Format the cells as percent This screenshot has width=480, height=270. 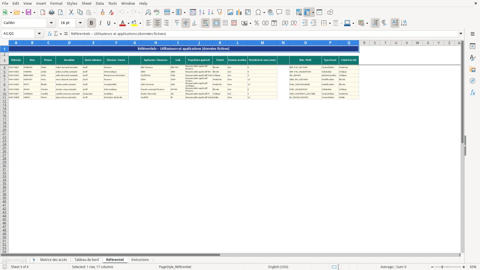point(256,23)
